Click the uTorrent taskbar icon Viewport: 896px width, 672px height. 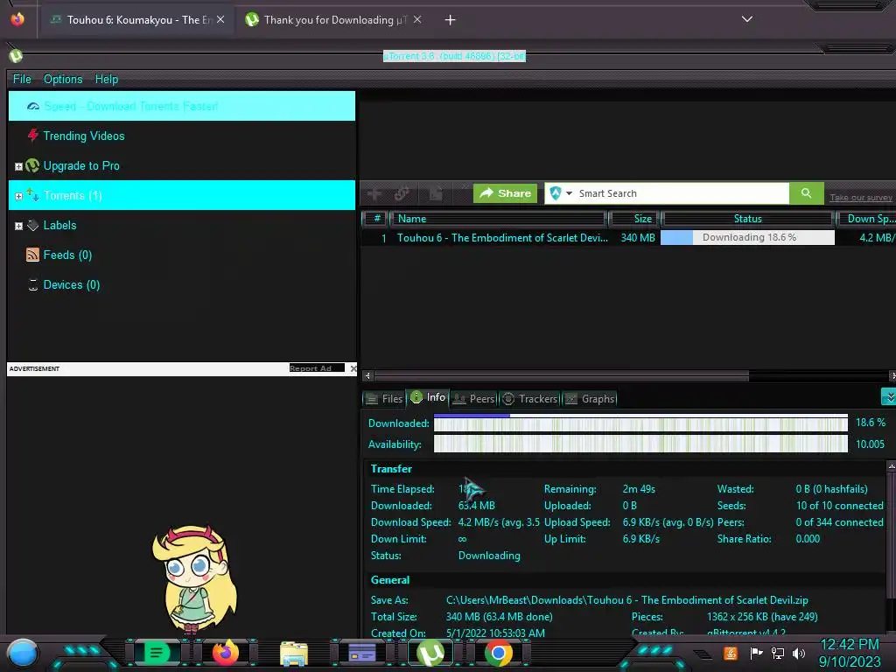tap(430, 653)
